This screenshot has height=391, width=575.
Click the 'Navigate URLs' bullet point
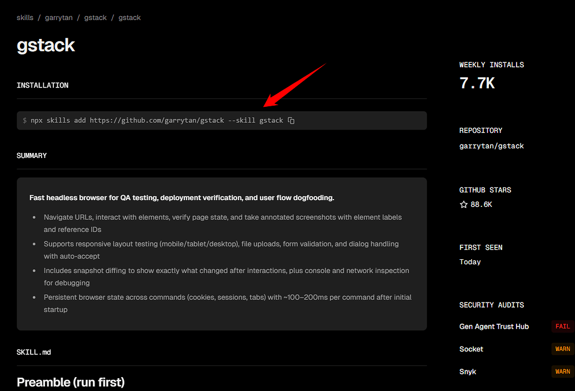[x=223, y=223]
